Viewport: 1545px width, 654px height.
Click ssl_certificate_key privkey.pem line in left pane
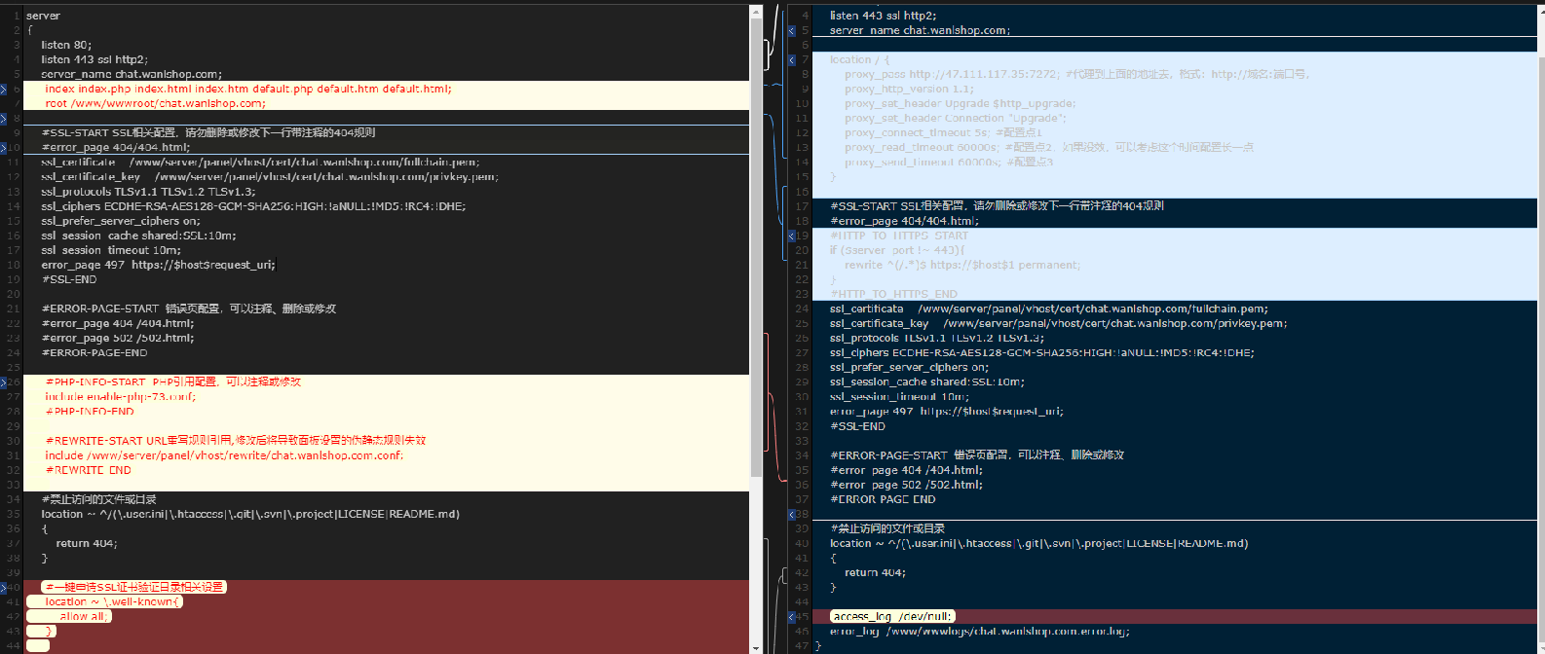point(270,177)
